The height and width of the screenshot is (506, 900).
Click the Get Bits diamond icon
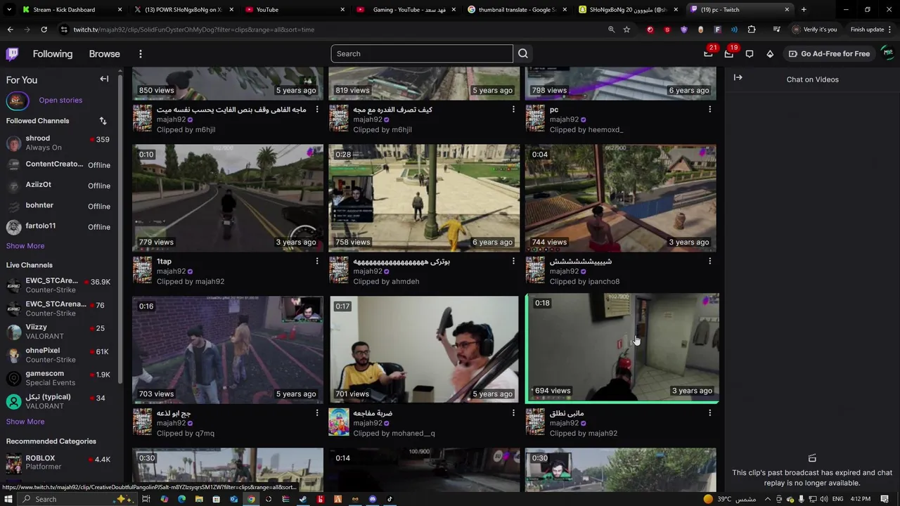(x=770, y=54)
